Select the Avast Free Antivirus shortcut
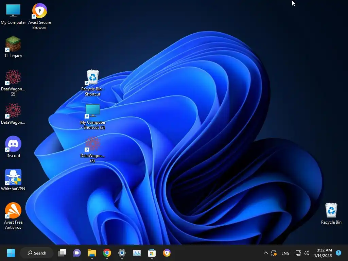 [x=13, y=216]
